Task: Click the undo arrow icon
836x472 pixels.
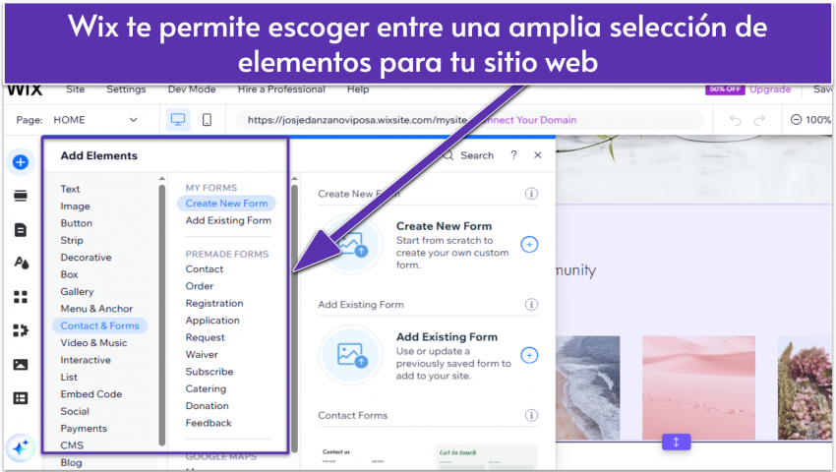Action: coord(736,120)
